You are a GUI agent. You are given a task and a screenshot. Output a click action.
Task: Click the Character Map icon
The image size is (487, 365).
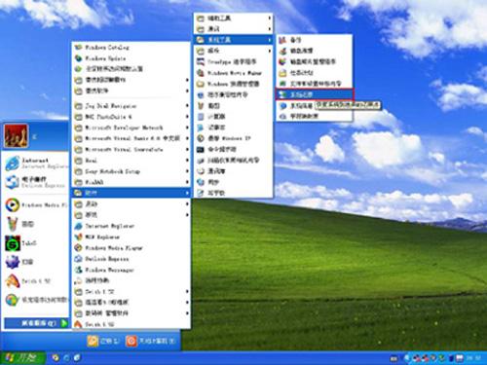[x=282, y=116]
